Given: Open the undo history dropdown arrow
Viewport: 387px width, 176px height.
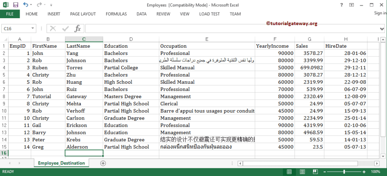Looking at the screenshot, I should [31, 5].
